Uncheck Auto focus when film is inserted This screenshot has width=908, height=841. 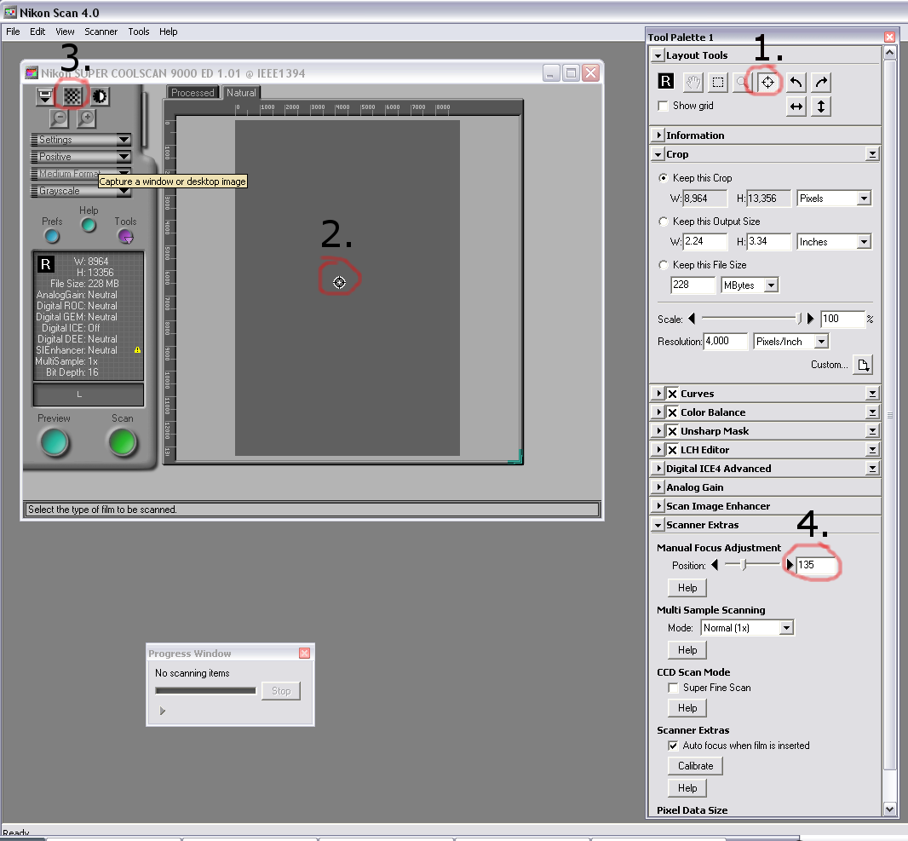[x=673, y=746]
